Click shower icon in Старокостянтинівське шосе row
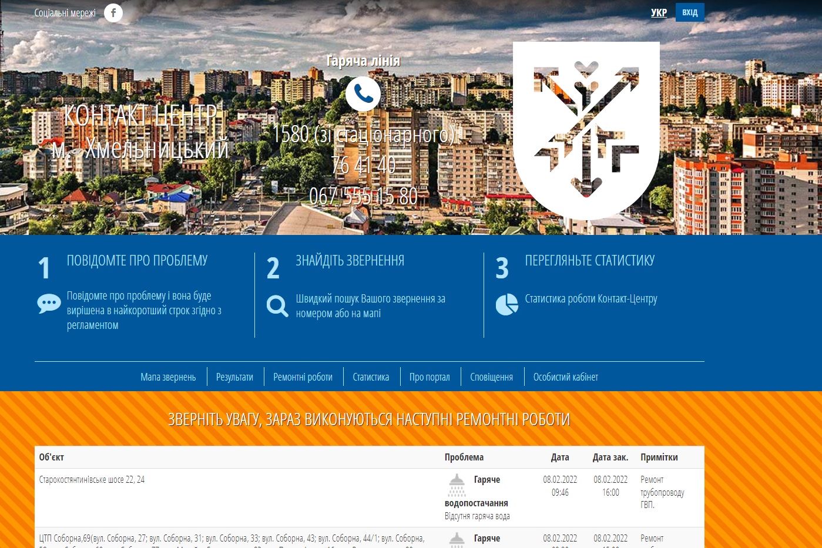The height and width of the screenshot is (548, 822). (457, 485)
